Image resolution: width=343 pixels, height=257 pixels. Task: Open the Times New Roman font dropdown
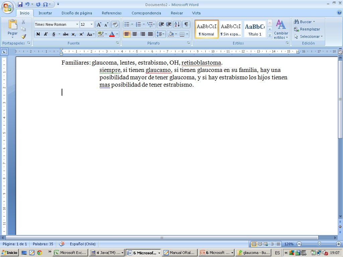pyautogui.click(x=77, y=24)
